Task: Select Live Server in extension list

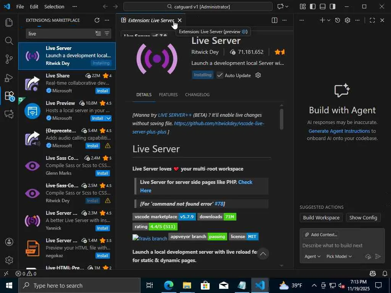Action: (x=67, y=56)
